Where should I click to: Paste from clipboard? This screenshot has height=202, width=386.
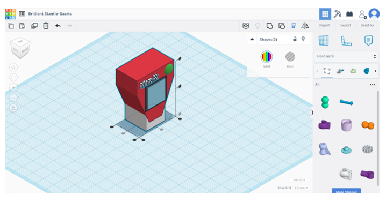tap(22, 26)
